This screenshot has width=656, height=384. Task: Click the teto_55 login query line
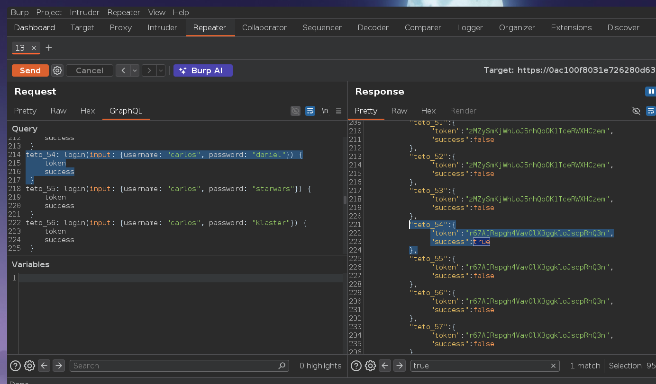click(168, 189)
